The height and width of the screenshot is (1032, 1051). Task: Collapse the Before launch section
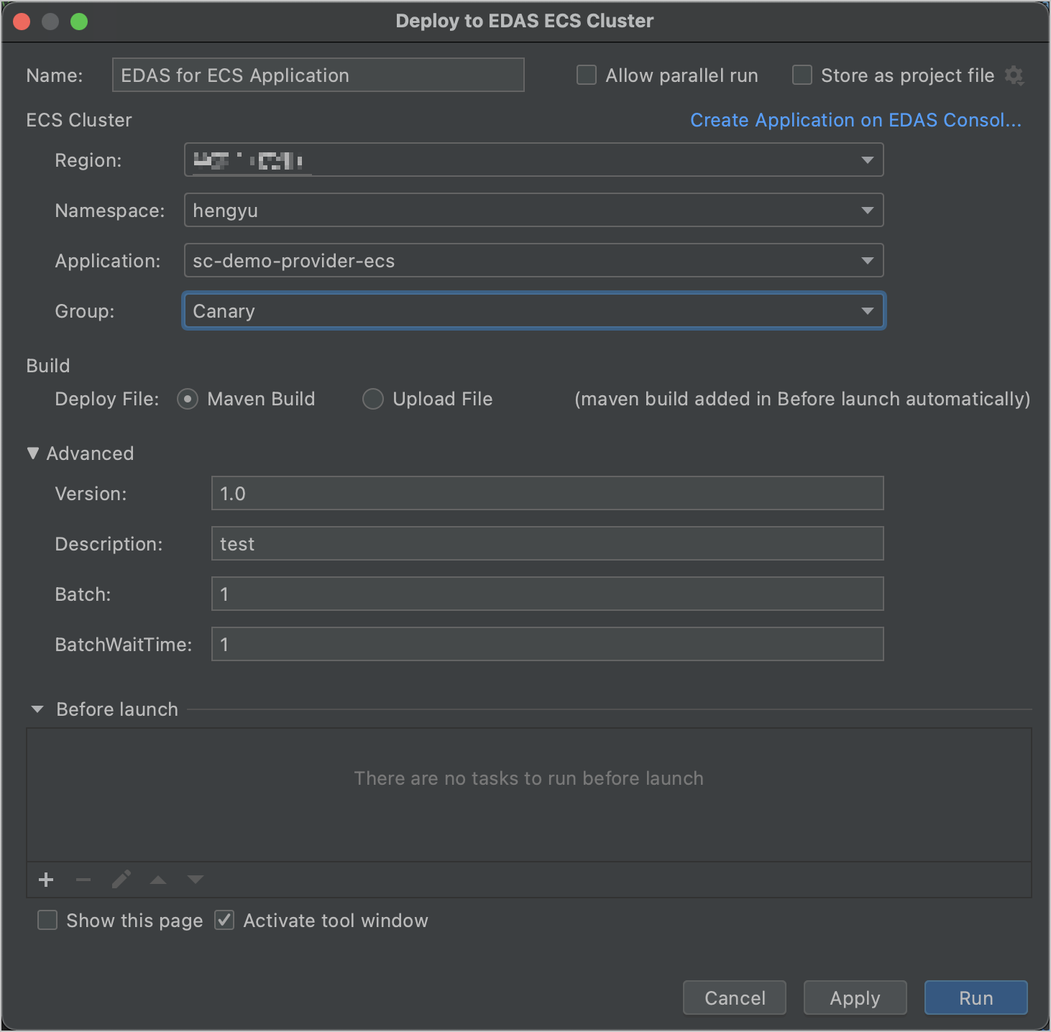37,709
